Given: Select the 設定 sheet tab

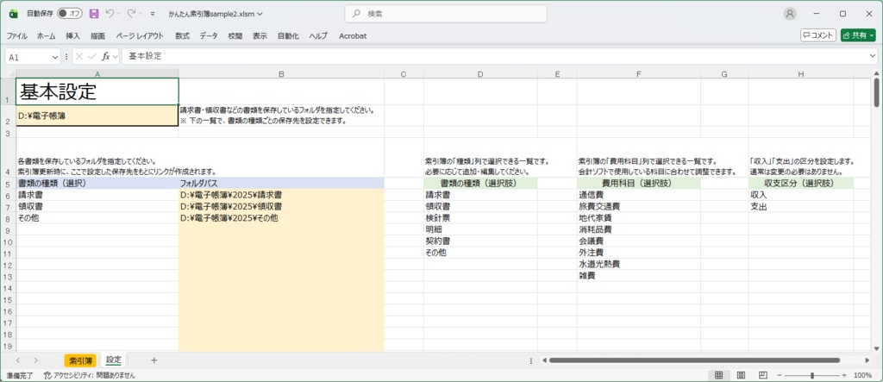Looking at the screenshot, I should (x=113, y=360).
